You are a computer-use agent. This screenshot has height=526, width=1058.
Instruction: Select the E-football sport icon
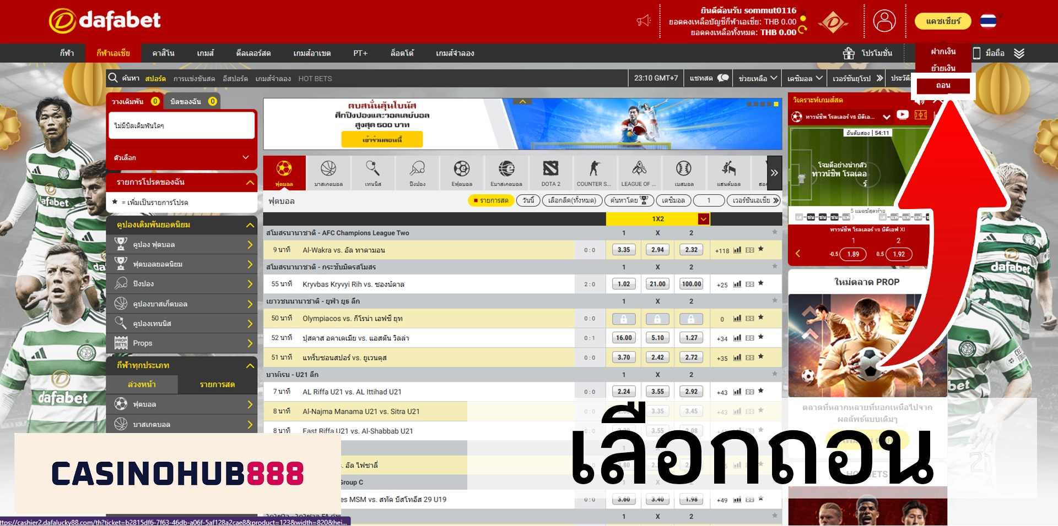point(462,173)
